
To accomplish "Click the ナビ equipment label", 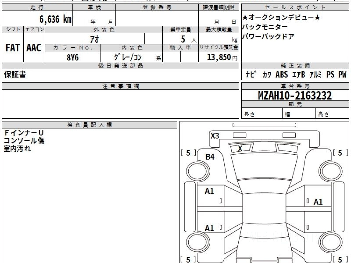I will click(252, 75).
